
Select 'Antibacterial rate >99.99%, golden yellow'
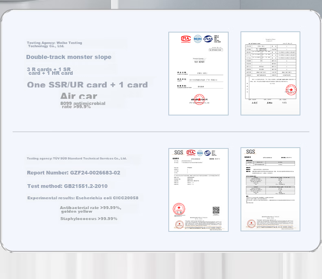[x=90, y=209]
